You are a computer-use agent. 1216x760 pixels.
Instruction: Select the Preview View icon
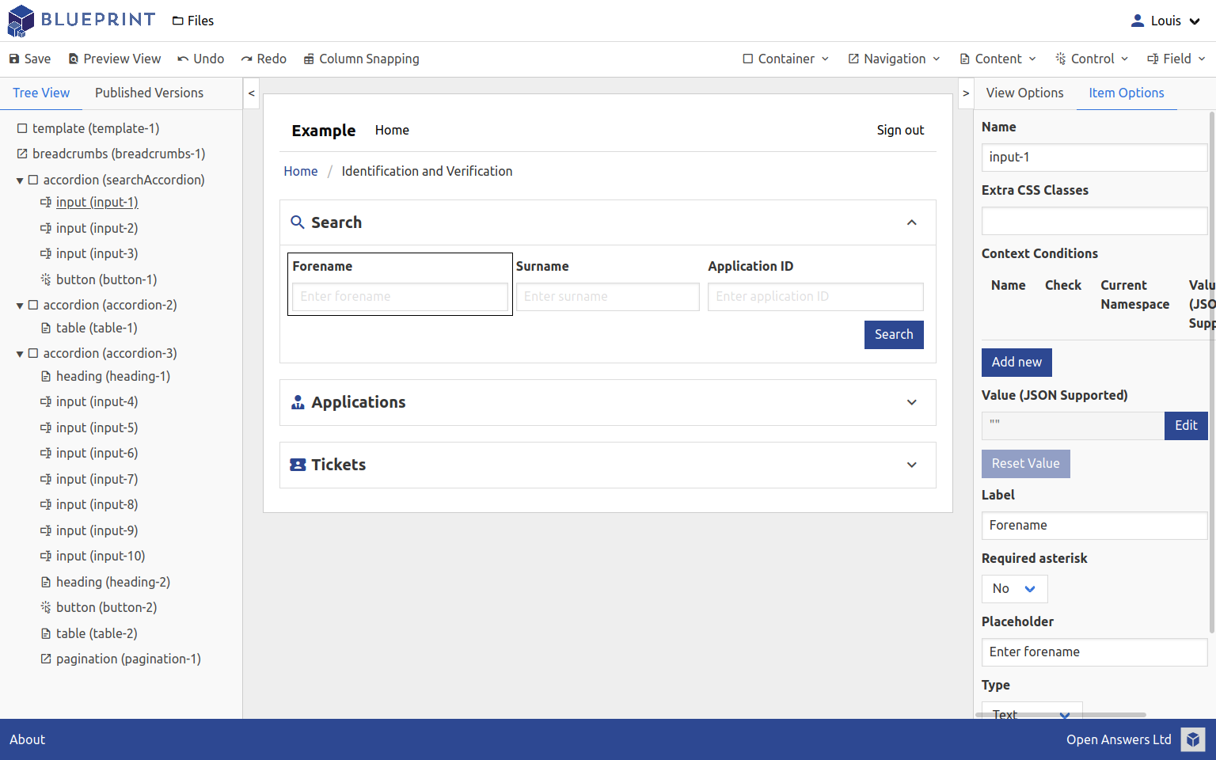coord(72,59)
